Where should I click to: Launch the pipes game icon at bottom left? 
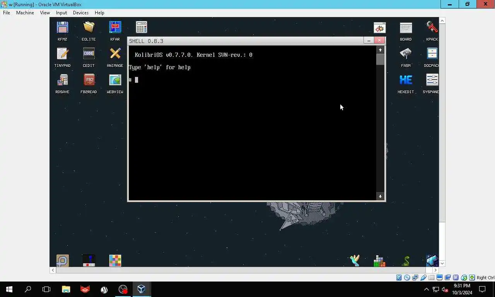point(62,261)
